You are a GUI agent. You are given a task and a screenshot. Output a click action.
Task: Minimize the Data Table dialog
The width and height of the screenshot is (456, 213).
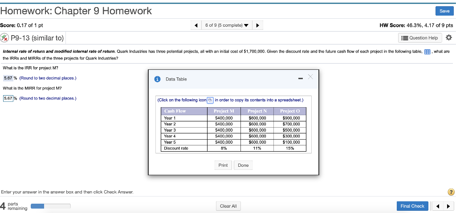[301, 78]
